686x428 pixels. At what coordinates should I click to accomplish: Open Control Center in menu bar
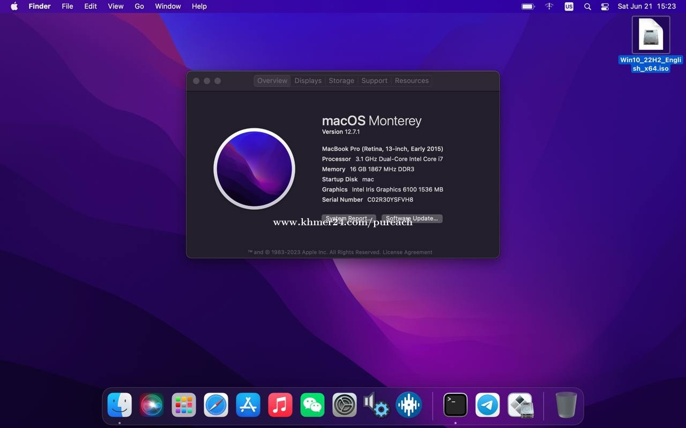pos(605,6)
